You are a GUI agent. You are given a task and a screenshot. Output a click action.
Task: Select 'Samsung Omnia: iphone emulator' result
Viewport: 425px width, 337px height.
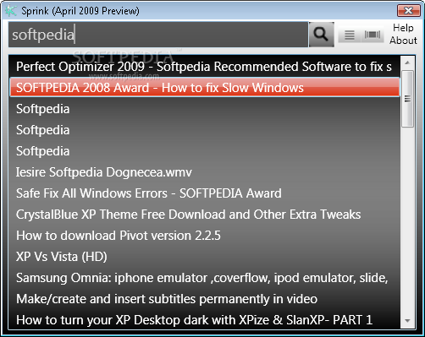coord(205,278)
